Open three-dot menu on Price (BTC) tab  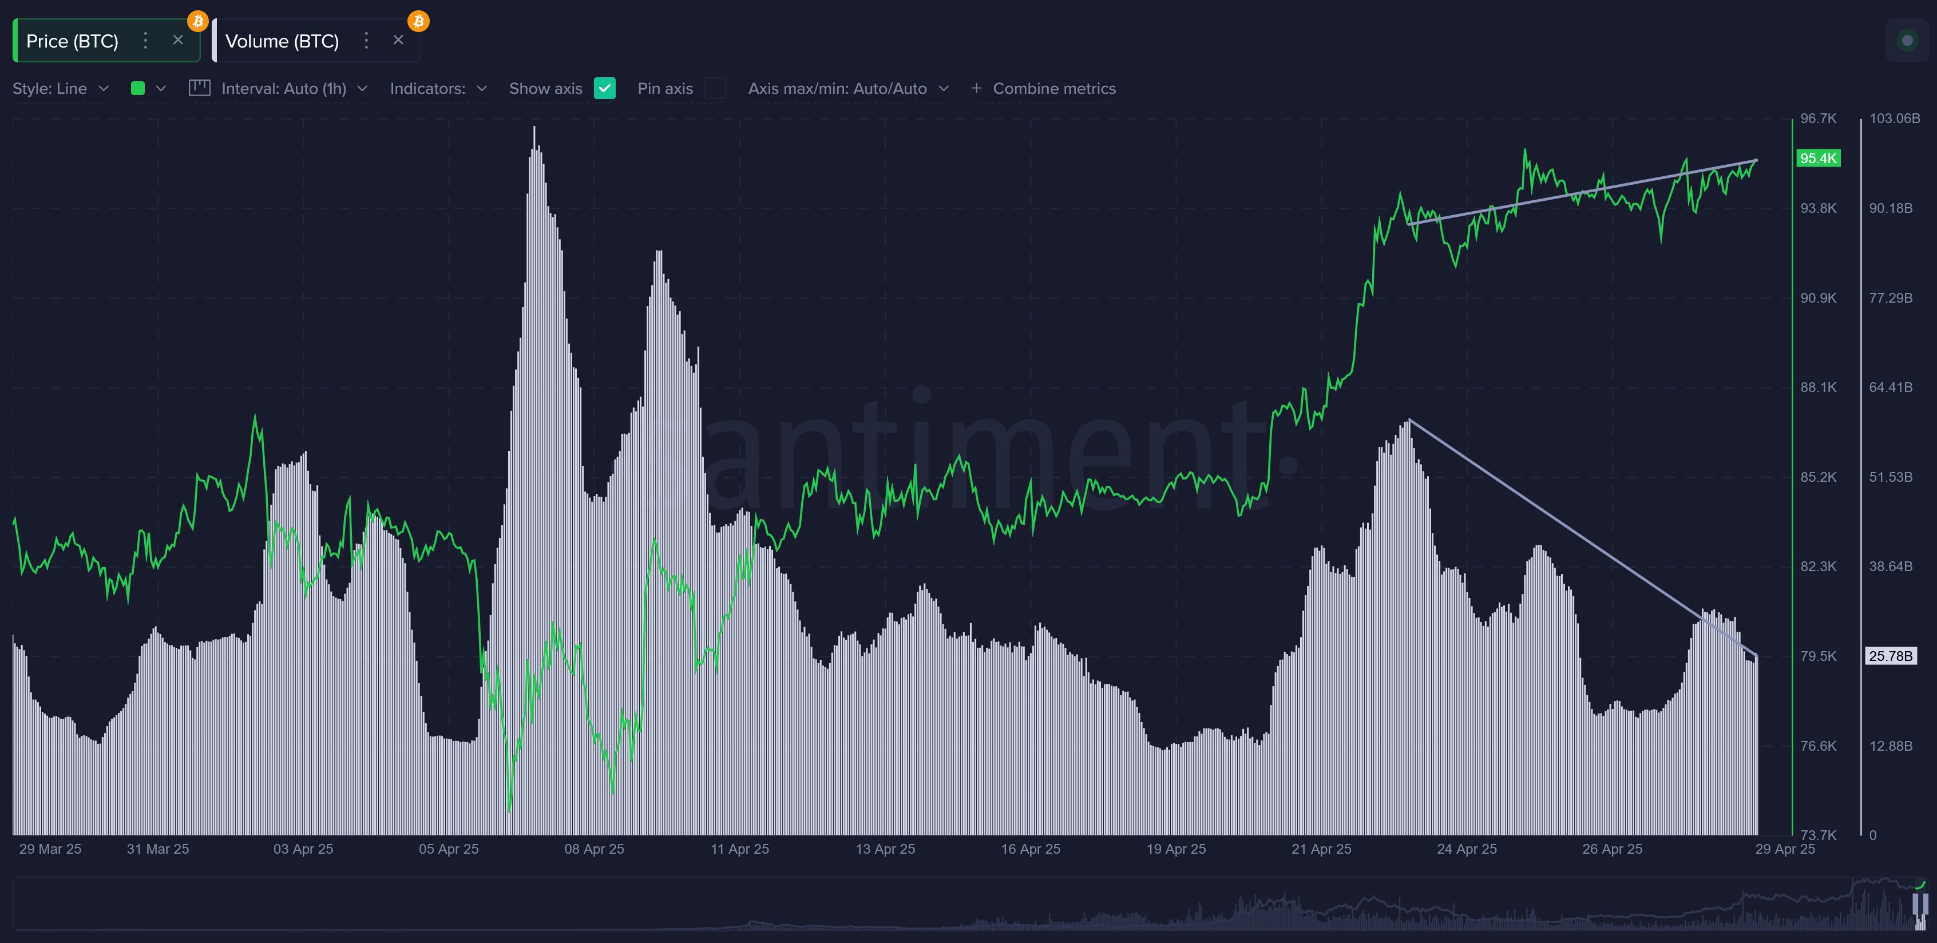click(145, 41)
